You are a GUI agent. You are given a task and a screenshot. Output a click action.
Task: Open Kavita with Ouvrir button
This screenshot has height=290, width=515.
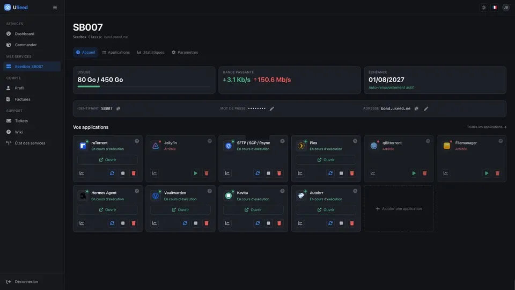point(253,210)
